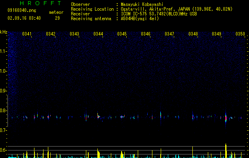Select the file name 09160340.png
This screenshot has height=158, width=249.
pos(22,10)
